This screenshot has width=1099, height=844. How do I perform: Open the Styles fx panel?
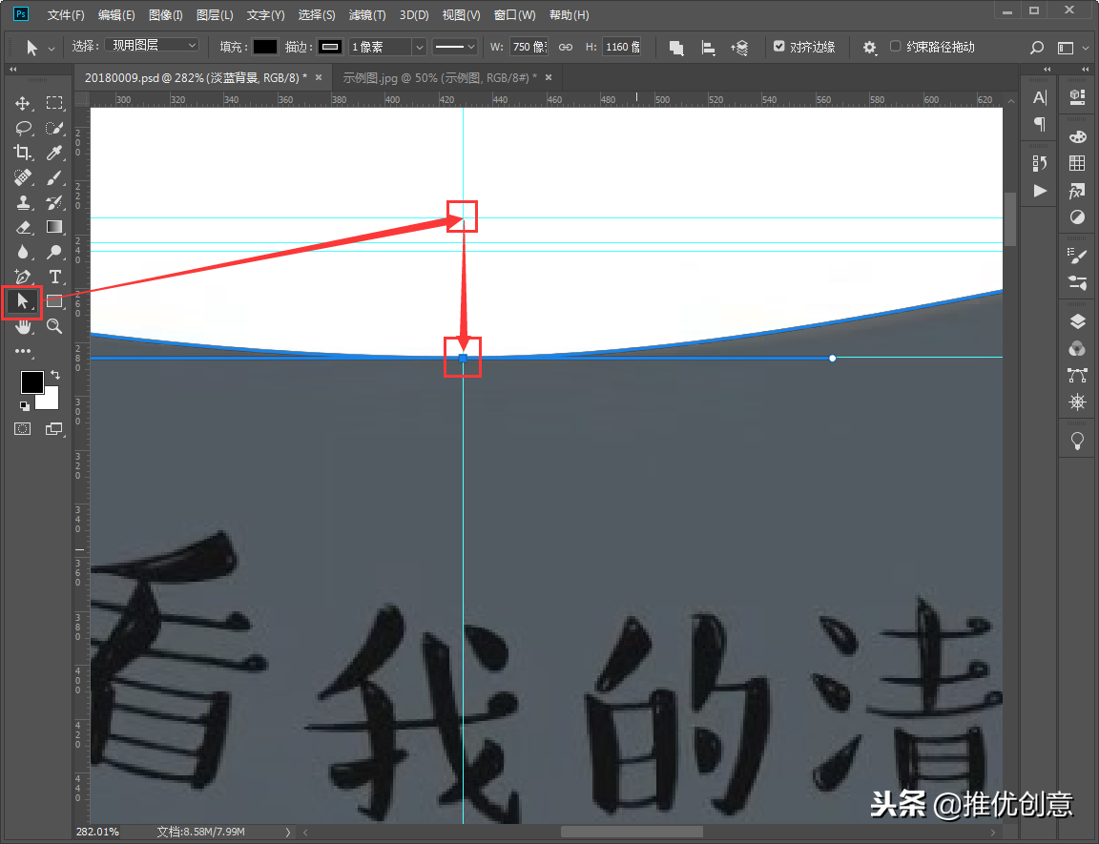click(1077, 191)
